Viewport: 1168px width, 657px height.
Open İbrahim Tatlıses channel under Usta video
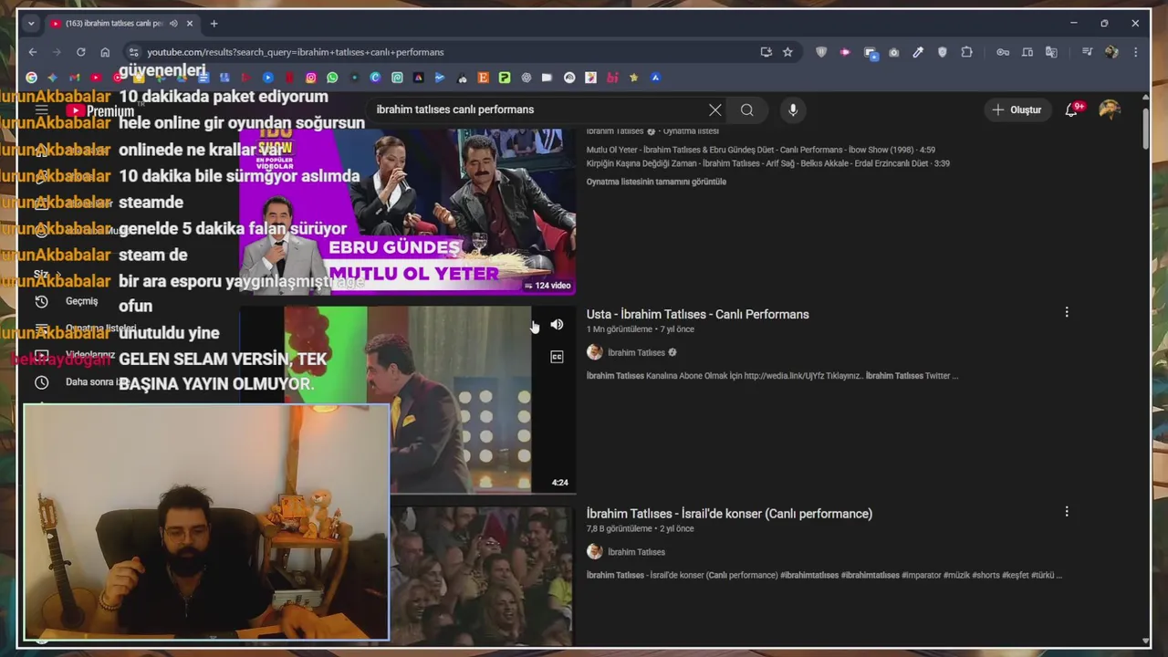click(x=636, y=352)
